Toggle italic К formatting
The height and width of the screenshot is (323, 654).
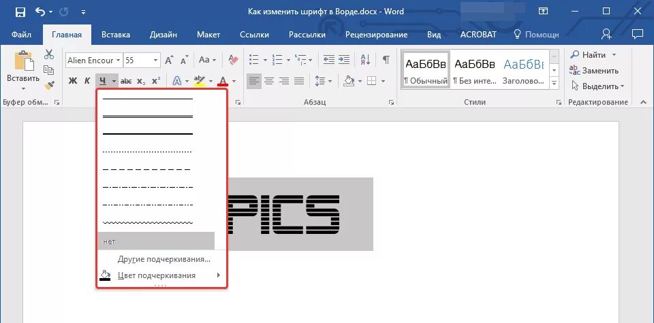(87, 81)
